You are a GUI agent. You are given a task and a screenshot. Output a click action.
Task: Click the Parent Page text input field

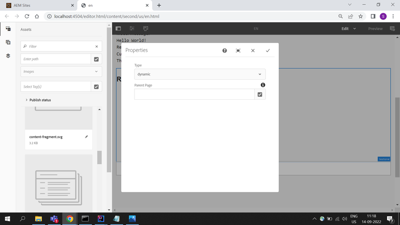pos(194,94)
